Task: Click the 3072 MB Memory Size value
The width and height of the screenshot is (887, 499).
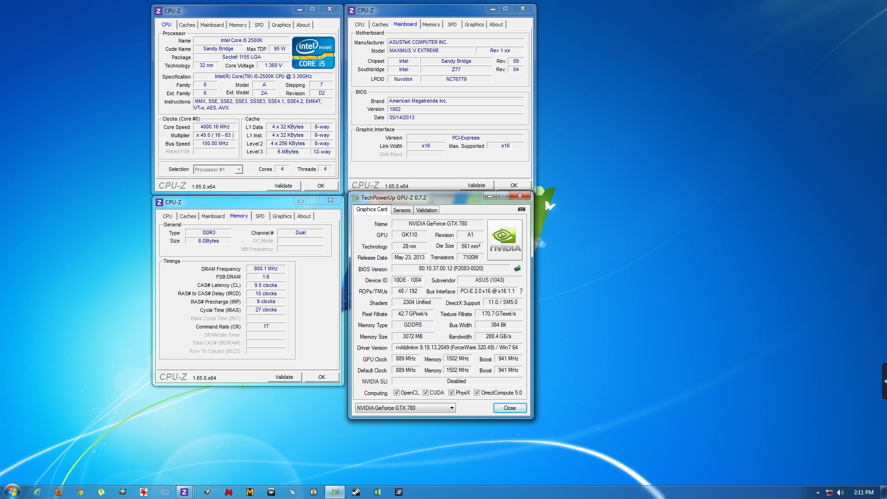Action: [413, 336]
